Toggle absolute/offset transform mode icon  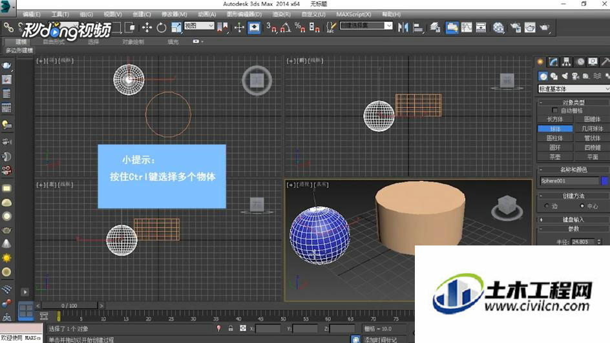click(x=243, y=329)
